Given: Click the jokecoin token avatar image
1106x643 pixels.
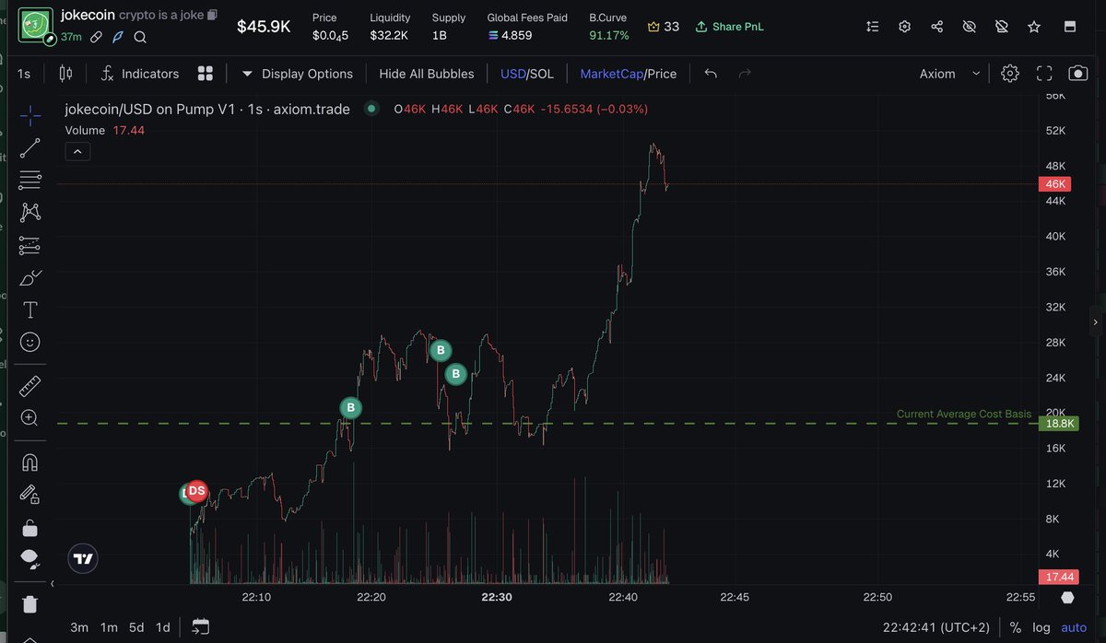Looking at the screenshot, I should pos(36,25).
